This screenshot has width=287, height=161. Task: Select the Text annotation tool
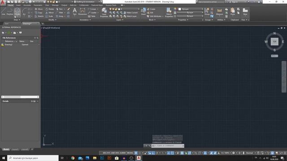[x=75, y=11]
